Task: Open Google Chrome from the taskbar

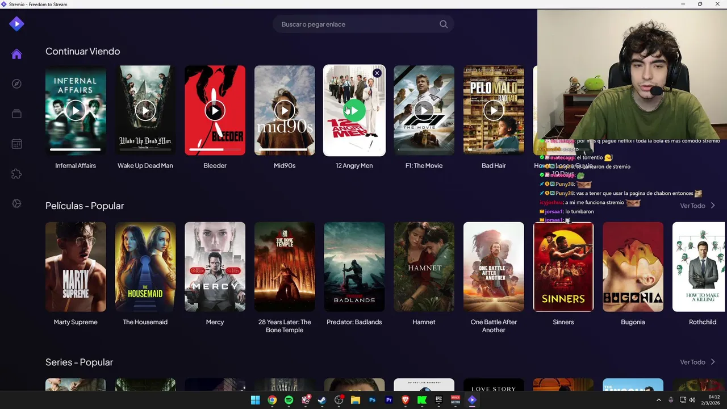Action: [x=272, y=400]
